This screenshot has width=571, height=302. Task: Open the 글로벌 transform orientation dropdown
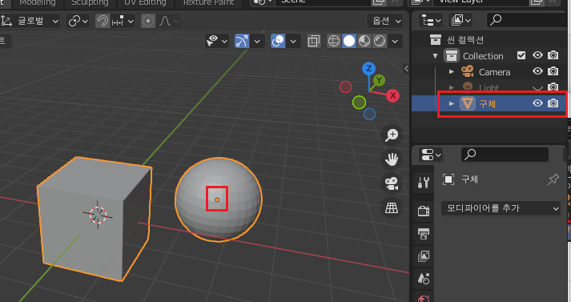(x=30, y=21)
